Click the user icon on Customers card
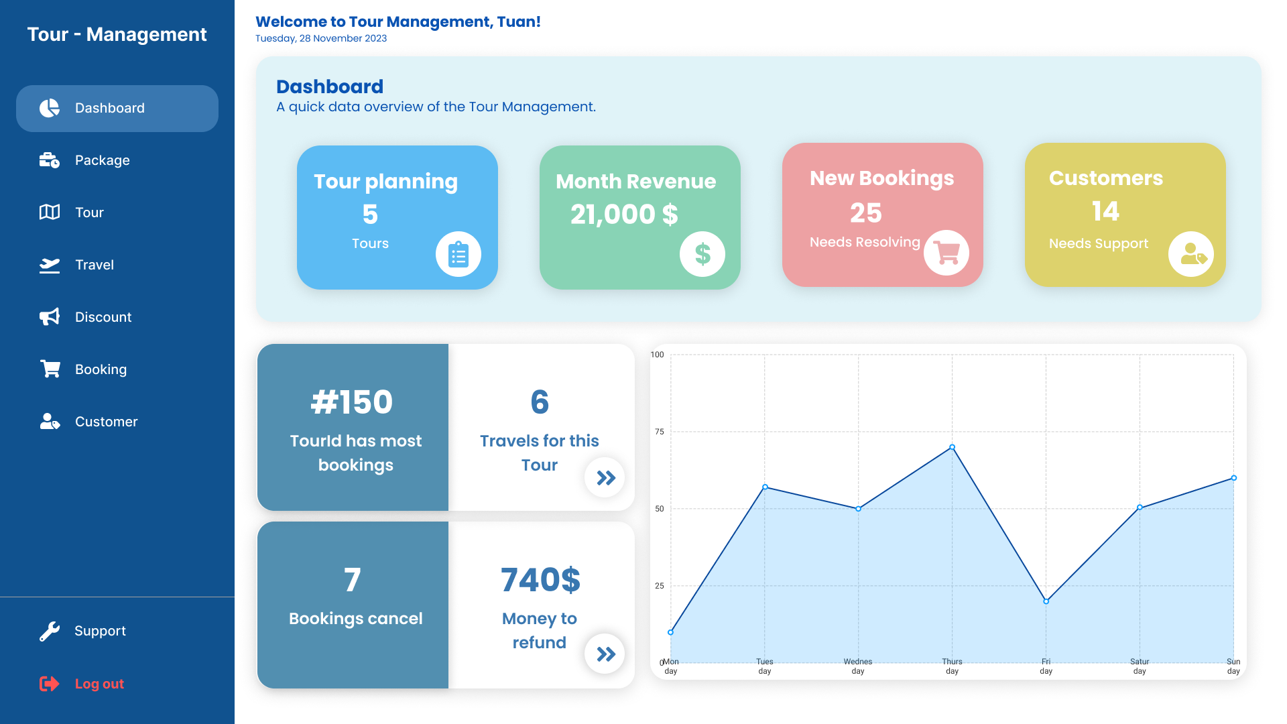Screen dimensions: 1287x724 1191,254
